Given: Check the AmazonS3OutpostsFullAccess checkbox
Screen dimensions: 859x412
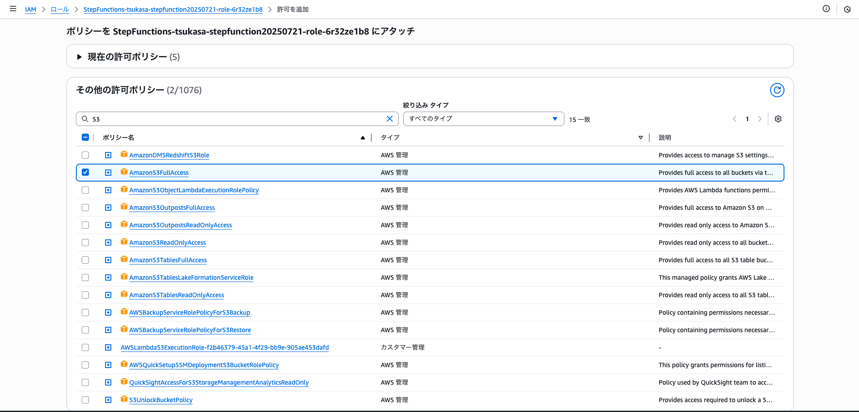Looking at the screenshot, I should pos(85,208).
